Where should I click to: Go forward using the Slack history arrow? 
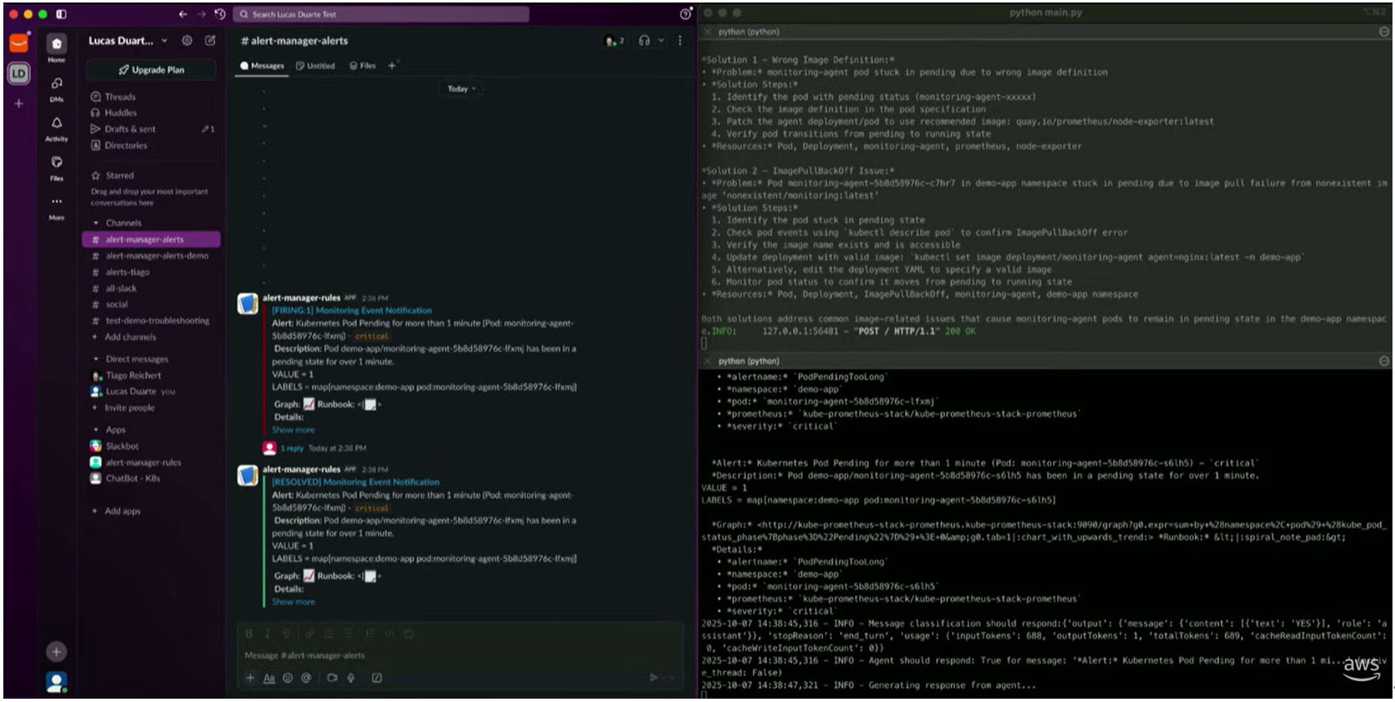tap(201, 14)
